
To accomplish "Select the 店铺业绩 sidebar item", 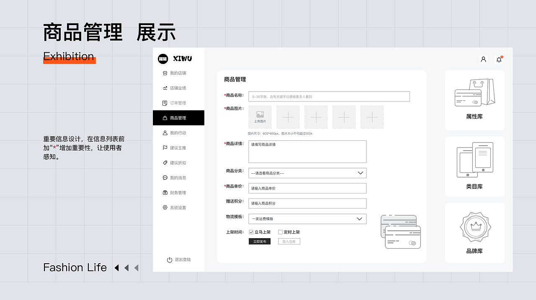I will 178,88.
